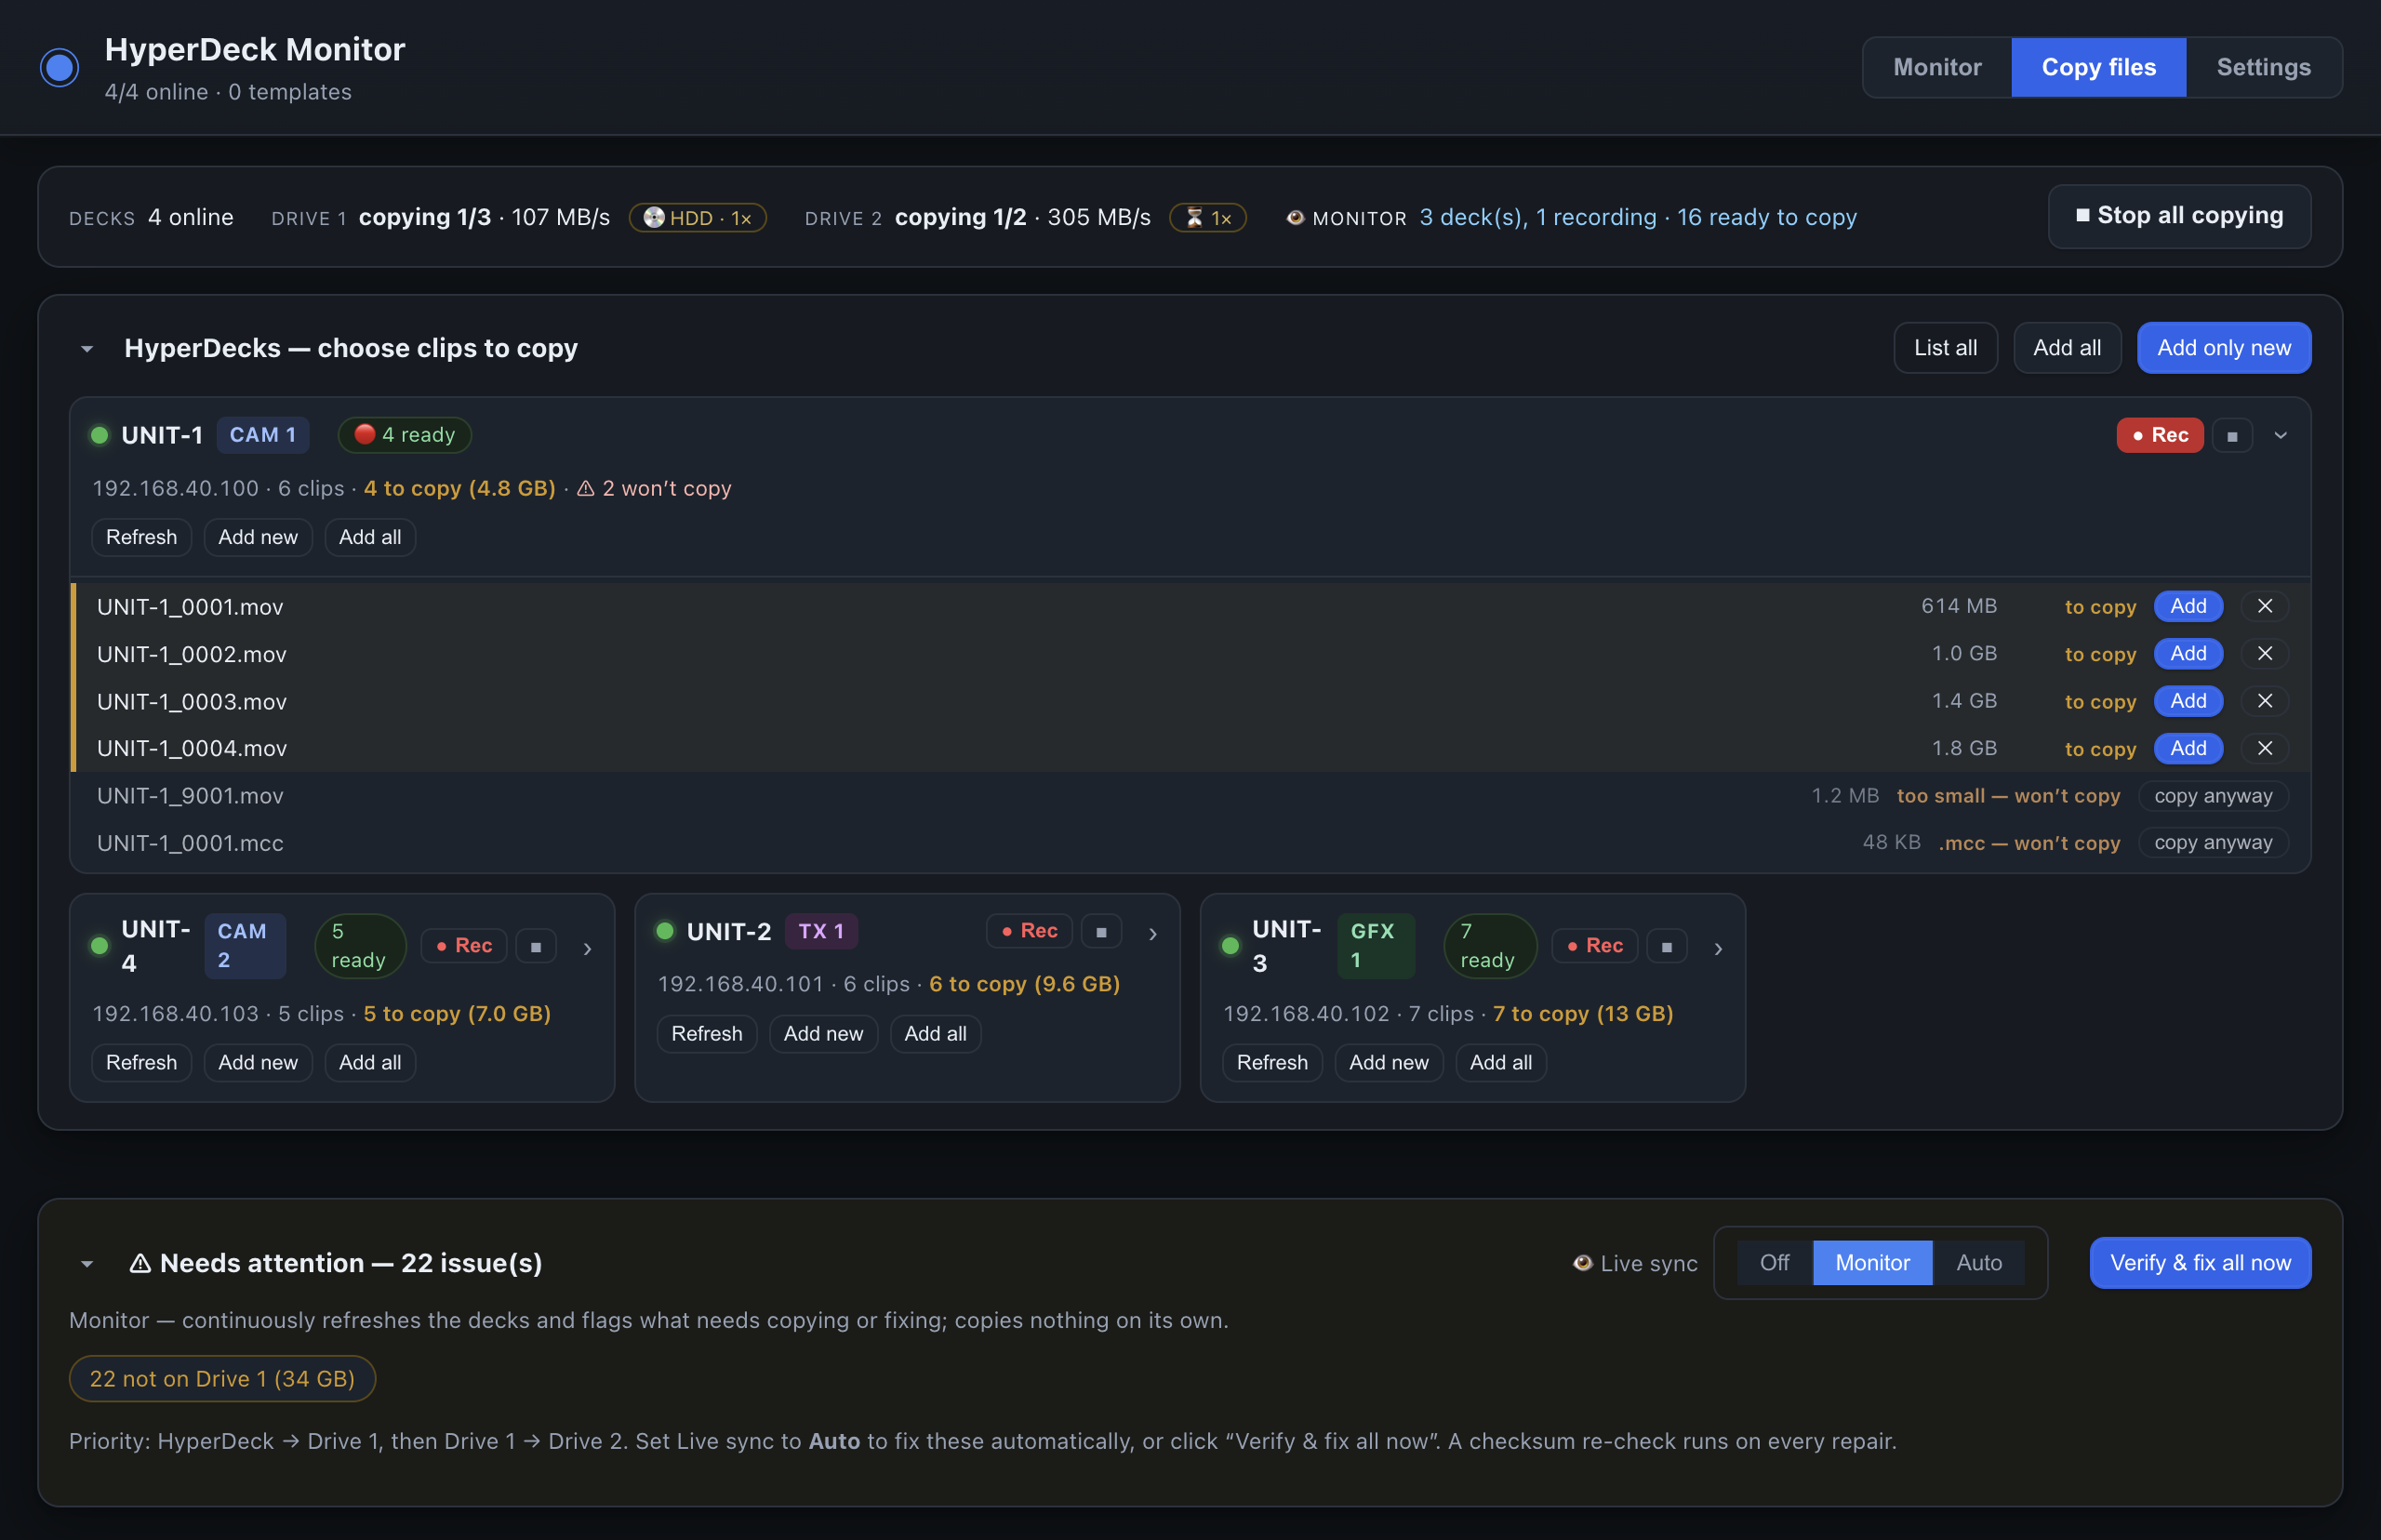
Task: Switch to the Copy files tab
Action: (x=2098, y=68)
